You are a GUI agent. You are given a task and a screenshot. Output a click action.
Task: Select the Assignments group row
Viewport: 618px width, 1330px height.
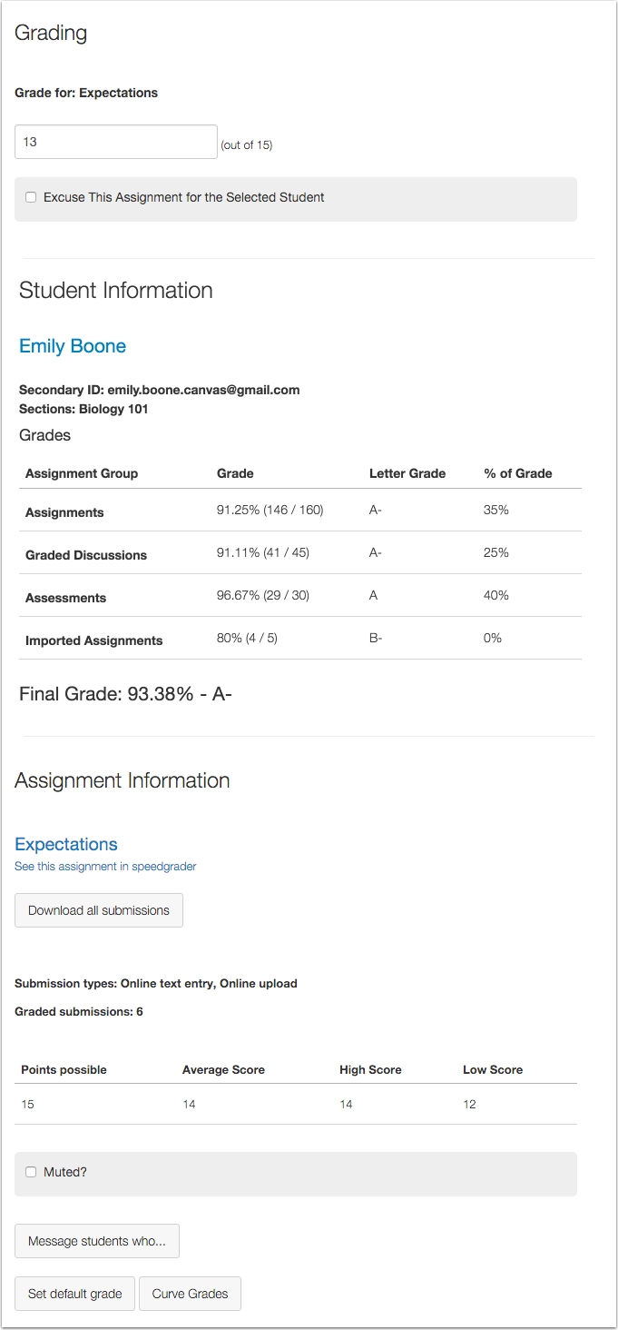(300, 511)
